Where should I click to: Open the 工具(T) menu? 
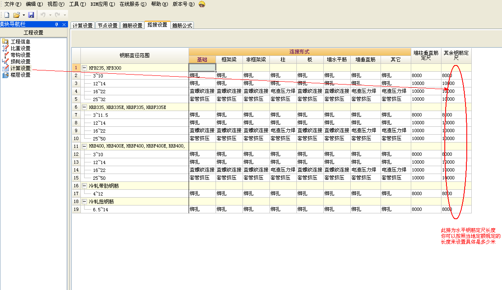[x=78, y=4]
